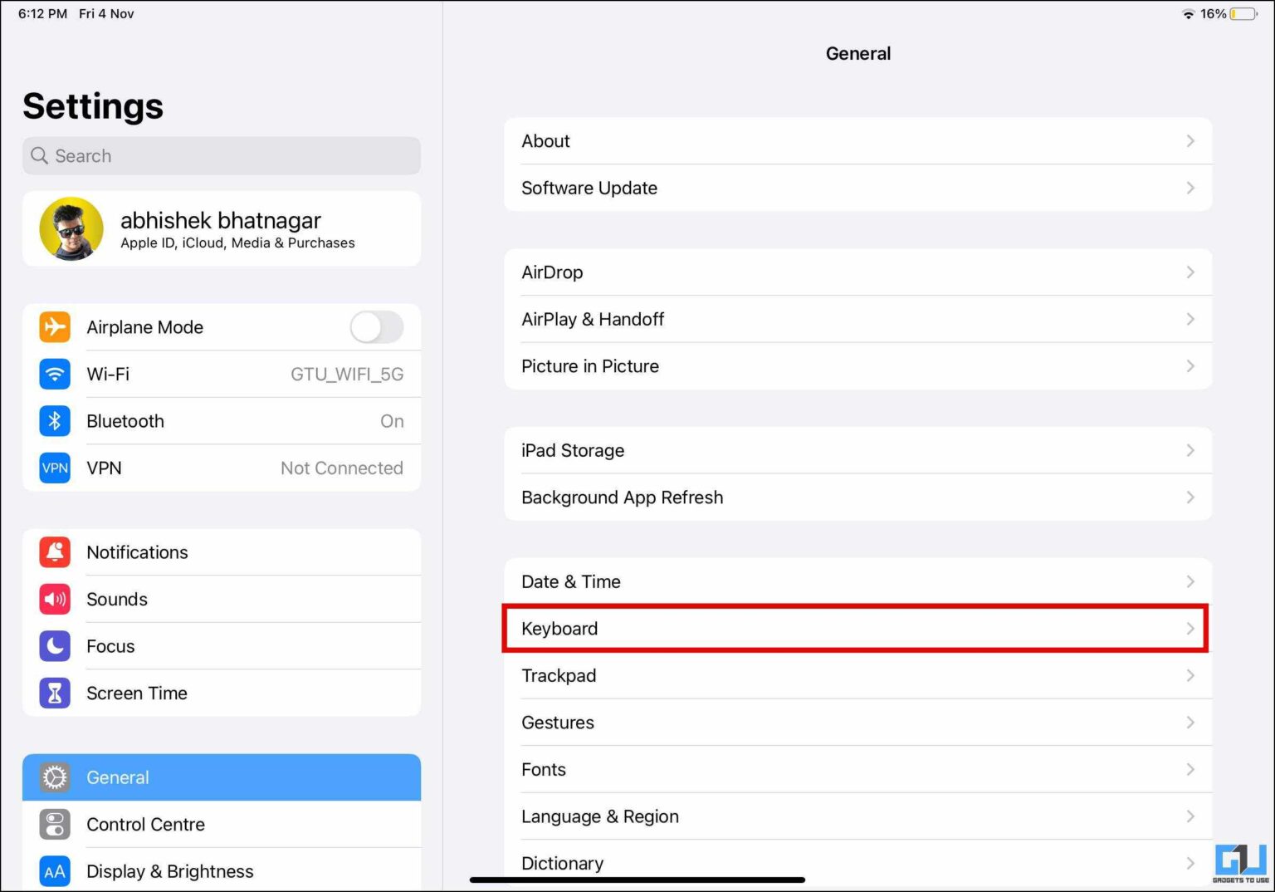
Task: Click the Focus moon icon
Action: (x=54, y=645)
